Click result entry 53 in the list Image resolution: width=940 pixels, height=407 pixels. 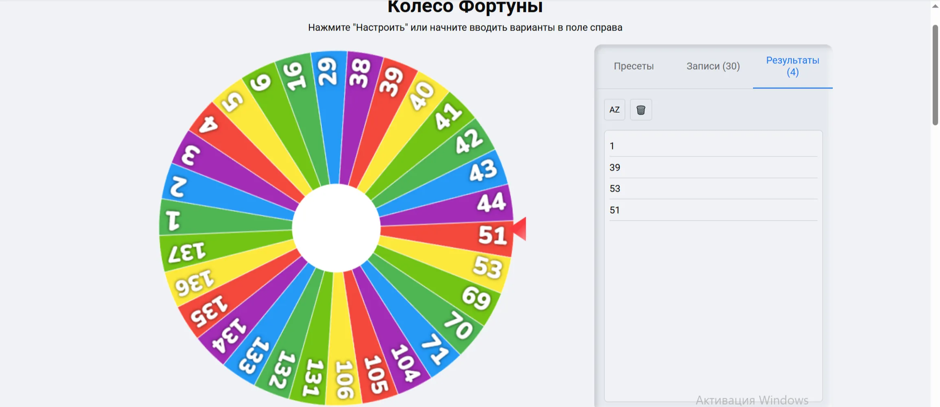pos(713,188)
